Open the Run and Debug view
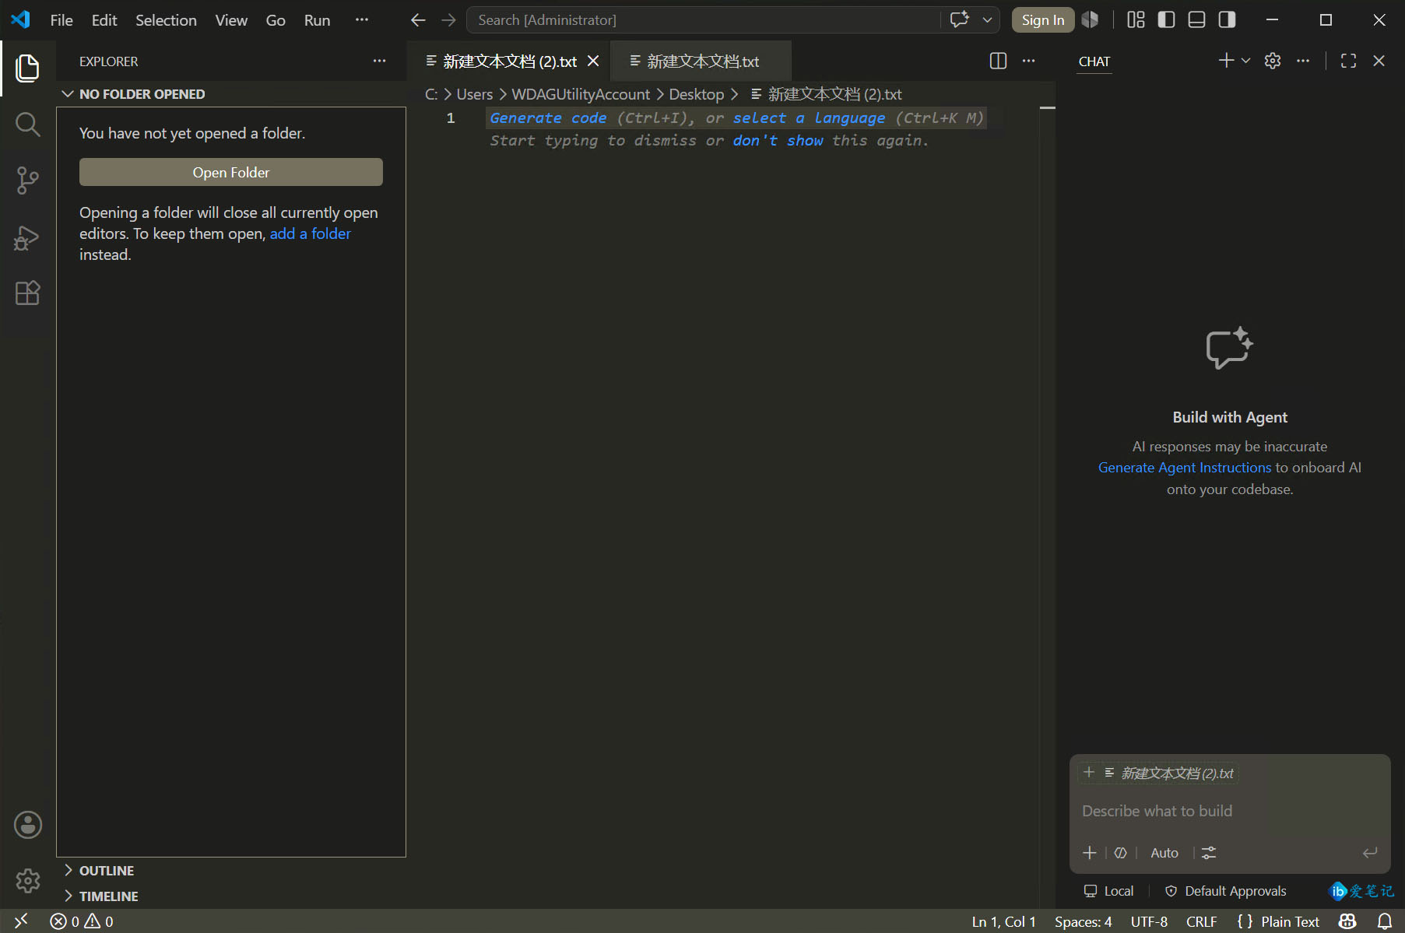 28,237
